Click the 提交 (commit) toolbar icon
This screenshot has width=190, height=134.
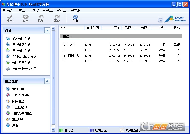pos(10,18)
